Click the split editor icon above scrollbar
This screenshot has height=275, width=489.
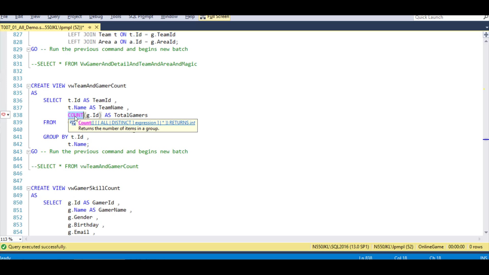(486, 35)
